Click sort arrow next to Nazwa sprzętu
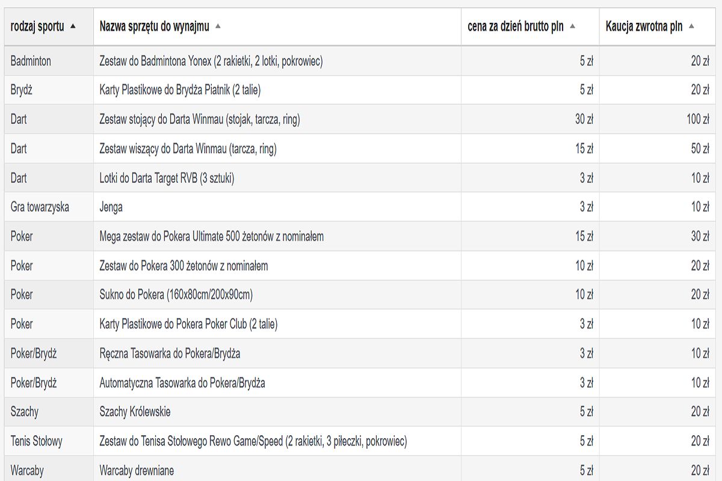Image resolution: width=722 pixels, height=481 pixels. pyautogui.click(x=218, y=26)
